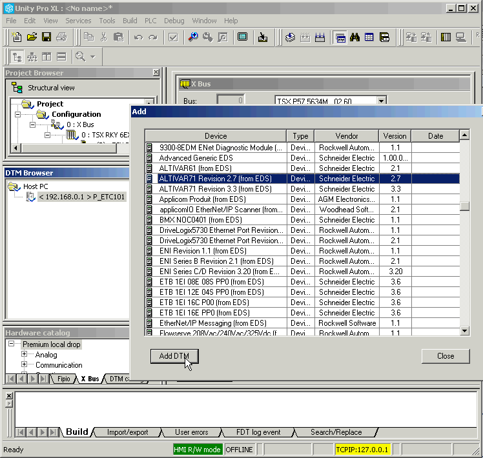Click the rack hardware toolbar icon

(446, 37)
